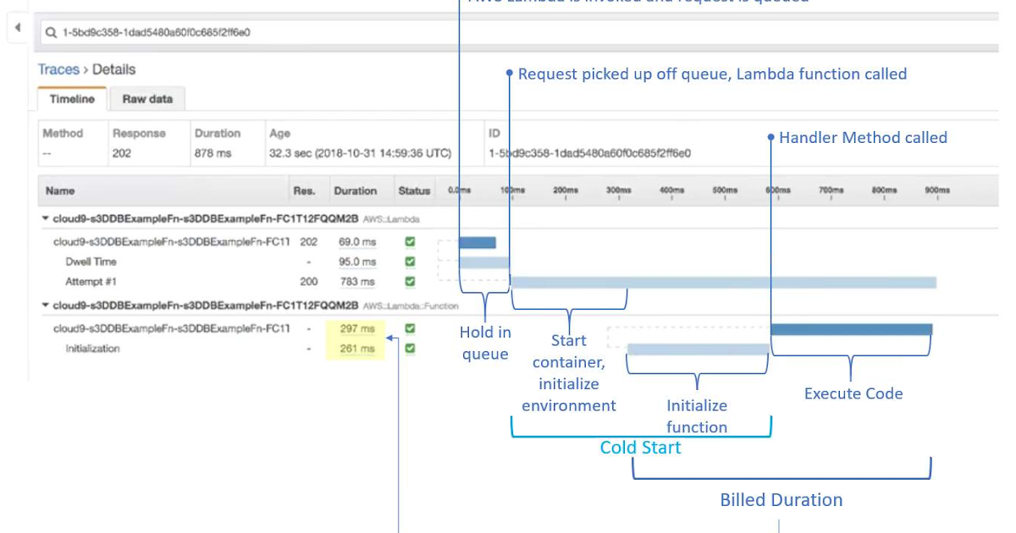Select the Timeline tab

71,99
